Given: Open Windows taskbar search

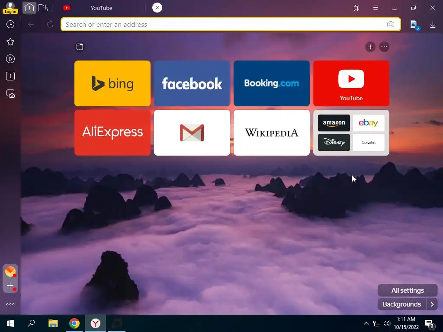Looking at the screenshot, I should click(31, 323).
